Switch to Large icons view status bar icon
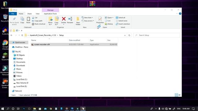The image size is (198, 111). pos(179,95)
